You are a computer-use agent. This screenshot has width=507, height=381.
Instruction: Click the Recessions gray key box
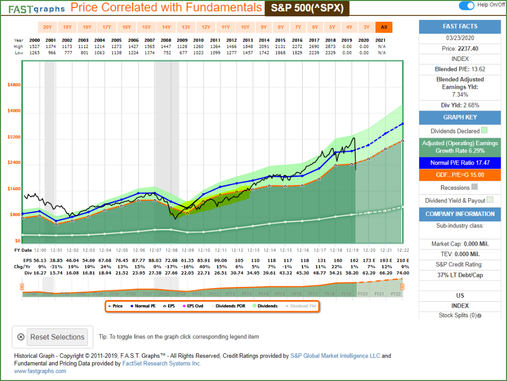tap(474, 188)
